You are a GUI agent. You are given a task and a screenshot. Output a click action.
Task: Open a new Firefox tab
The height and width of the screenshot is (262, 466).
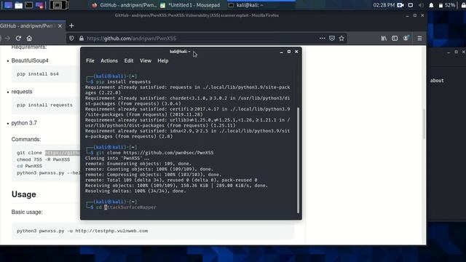(71, 26)
